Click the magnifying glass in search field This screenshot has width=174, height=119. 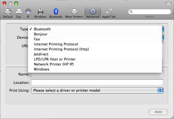coord(131,12)
